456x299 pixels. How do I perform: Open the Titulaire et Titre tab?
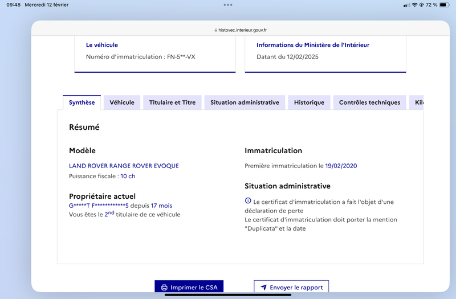coord(172,103)
